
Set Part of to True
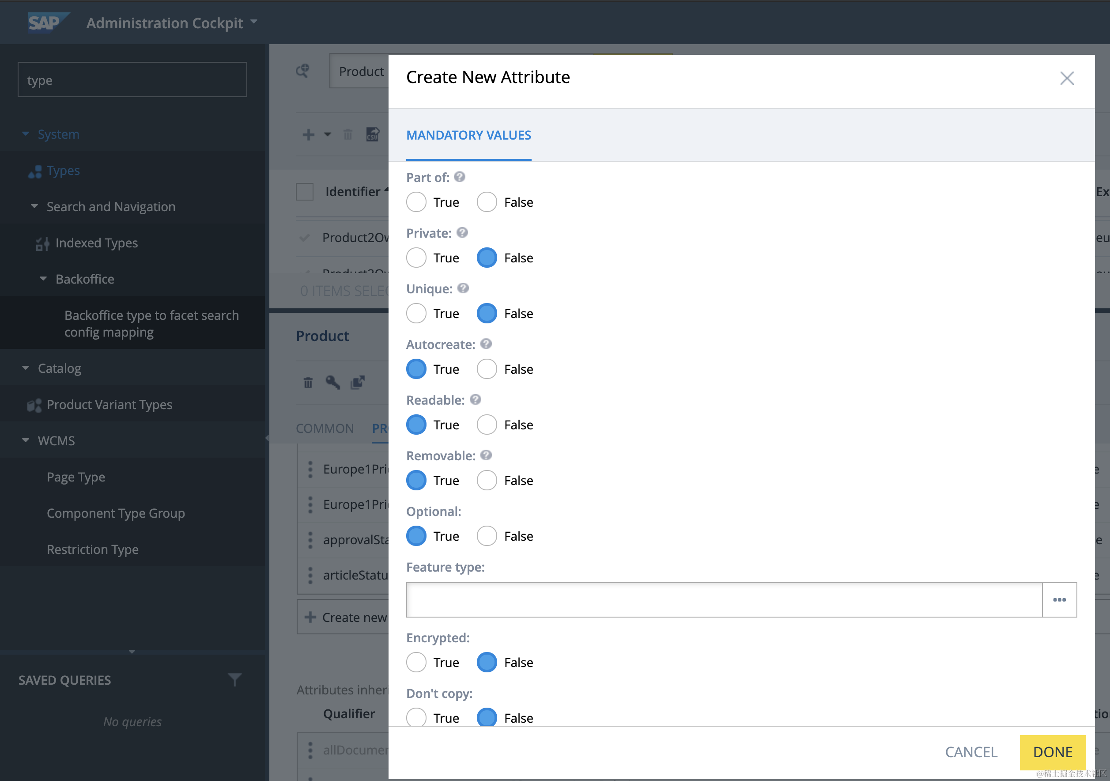416,202
